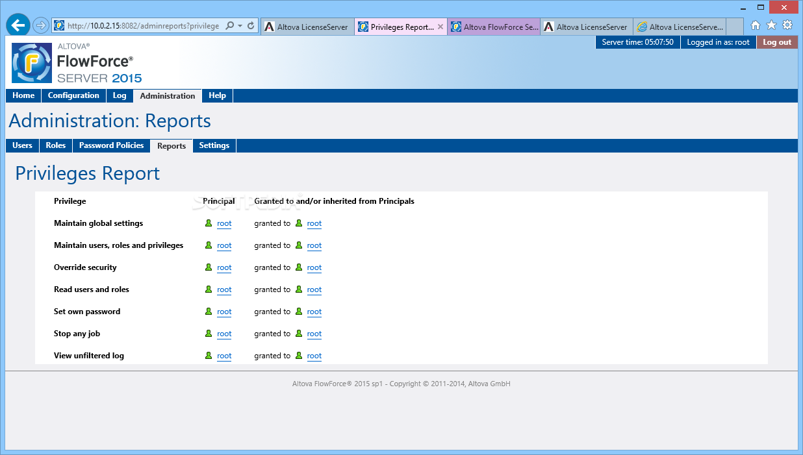Image resolution: width=803 pixels, height=455 pixels.
Task: Click principal user icon in Maintain global settings row
Action: point(209,223)
